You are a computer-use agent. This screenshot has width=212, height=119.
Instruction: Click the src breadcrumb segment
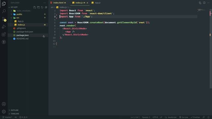pos(52,7)
